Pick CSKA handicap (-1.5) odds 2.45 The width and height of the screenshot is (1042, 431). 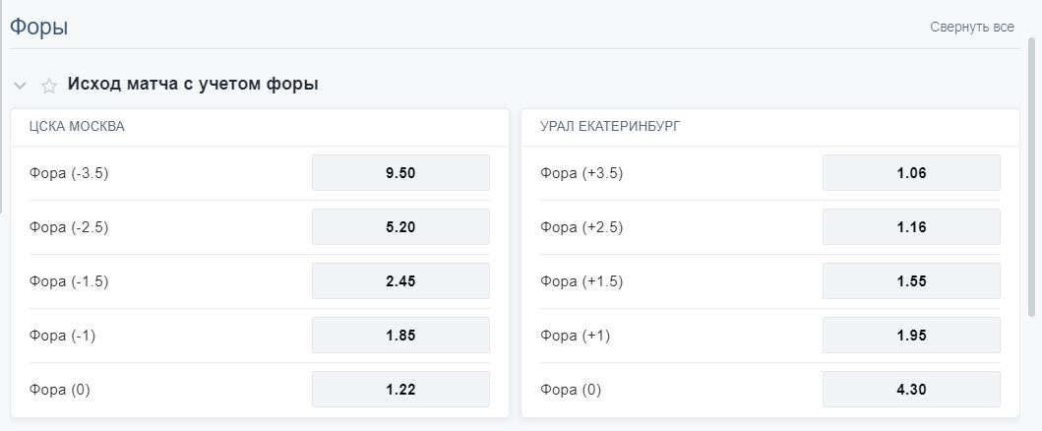coord(400,280)
